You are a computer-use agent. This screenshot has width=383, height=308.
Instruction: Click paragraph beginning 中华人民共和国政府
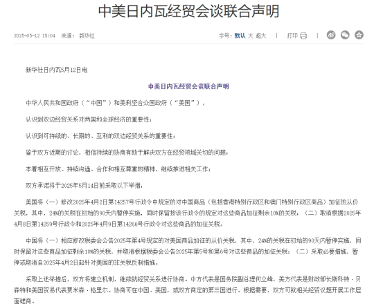pos(115,103)
